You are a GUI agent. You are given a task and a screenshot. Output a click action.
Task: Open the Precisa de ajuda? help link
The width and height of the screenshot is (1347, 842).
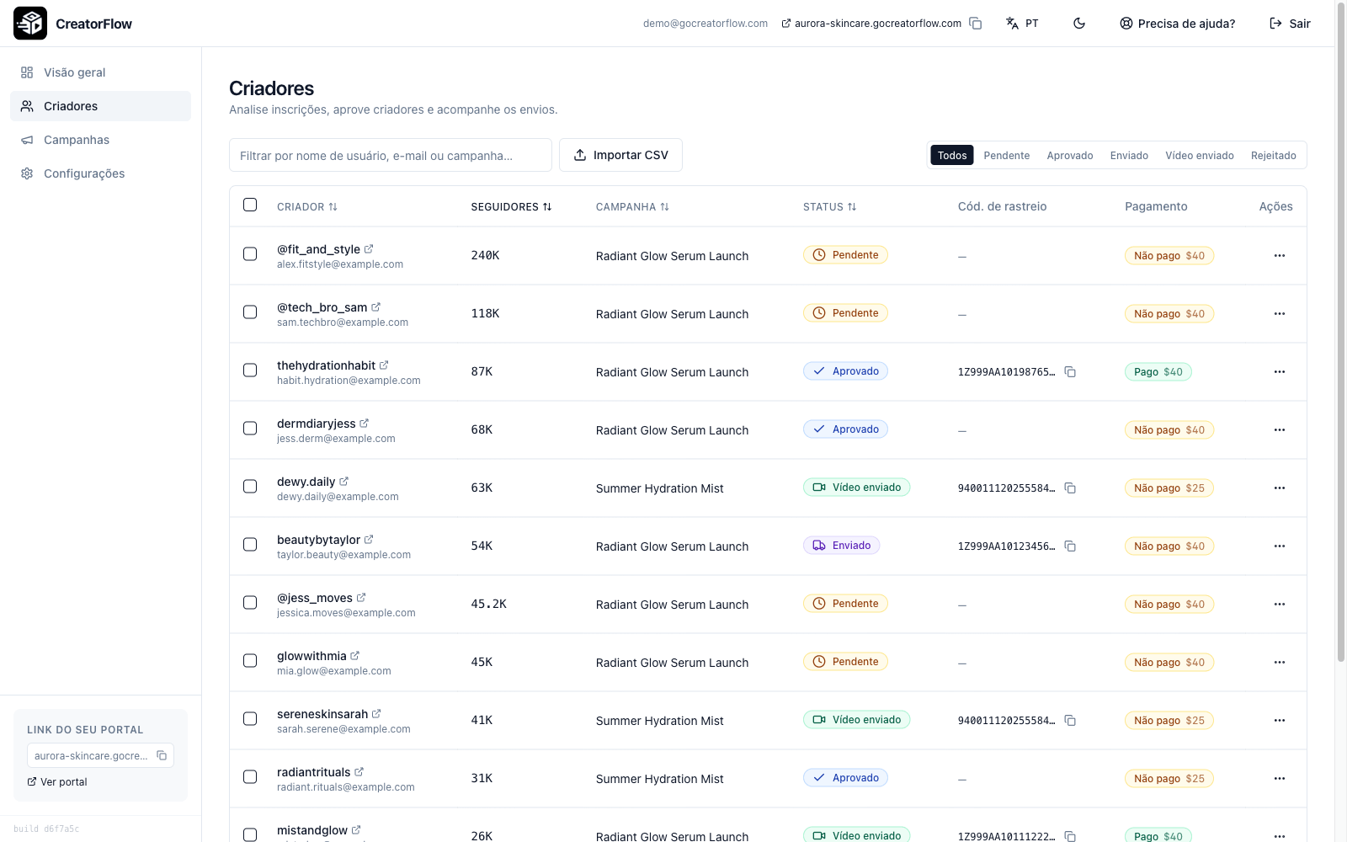1177,24
